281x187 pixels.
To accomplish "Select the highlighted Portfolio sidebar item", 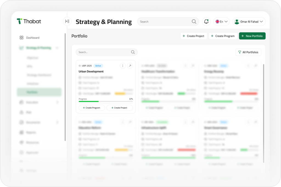I will [39, 92].
